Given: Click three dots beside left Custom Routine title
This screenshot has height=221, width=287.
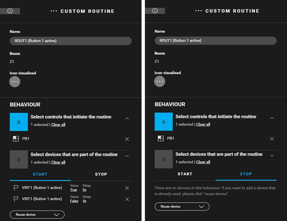Looking at the screenshot, I should click(53, 11).
